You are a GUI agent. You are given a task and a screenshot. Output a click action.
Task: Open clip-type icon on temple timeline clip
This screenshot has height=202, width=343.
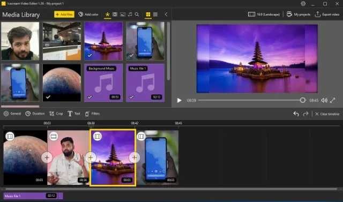point(98,136)
